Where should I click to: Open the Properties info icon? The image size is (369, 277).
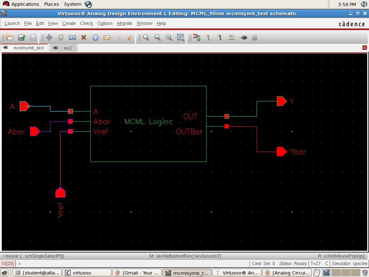point(95,38)
